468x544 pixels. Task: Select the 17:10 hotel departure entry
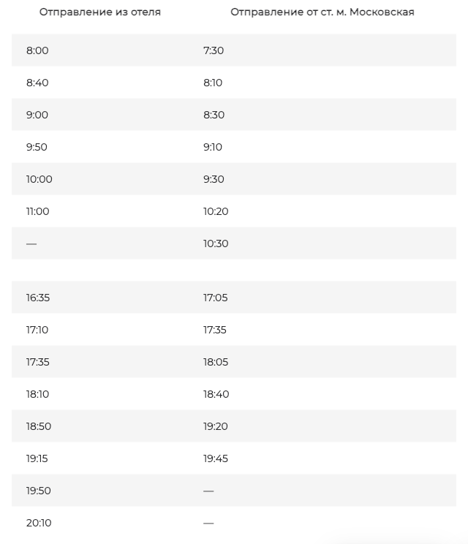point(37,330)
